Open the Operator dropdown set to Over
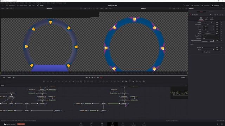This screenshot has height=126, width=225. tap(211, 38)
